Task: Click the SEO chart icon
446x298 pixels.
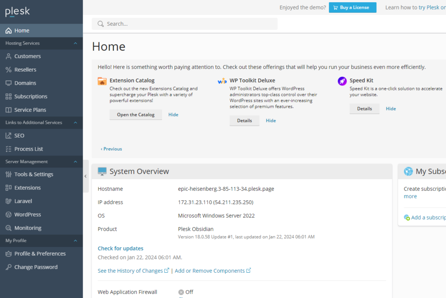Action: [x=9, y=136]
